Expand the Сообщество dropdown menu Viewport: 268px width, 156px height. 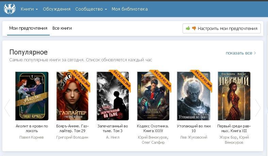point(91,9)
